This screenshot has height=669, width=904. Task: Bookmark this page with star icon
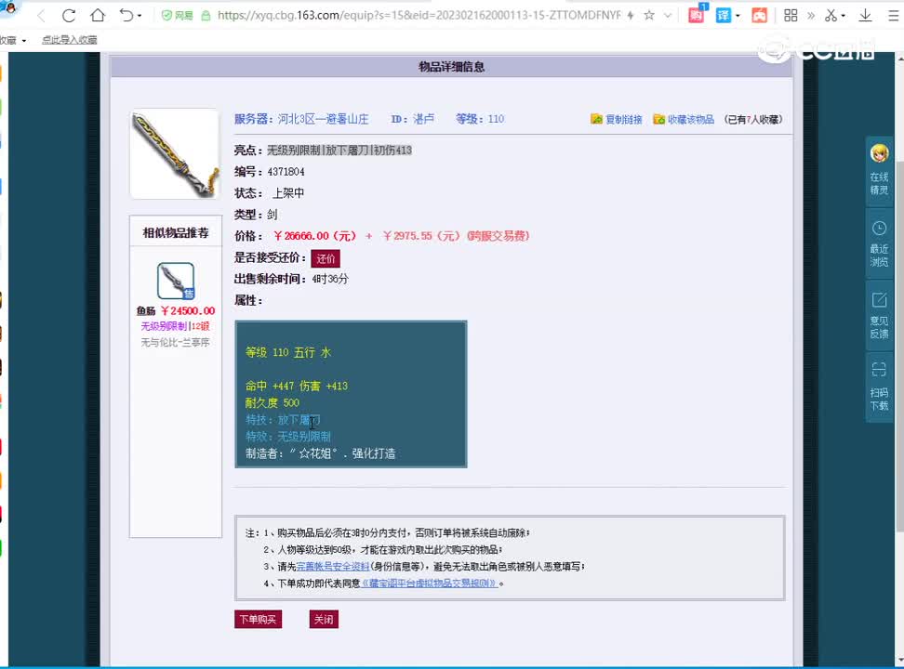pyautogui.click(x=649, y=16)
